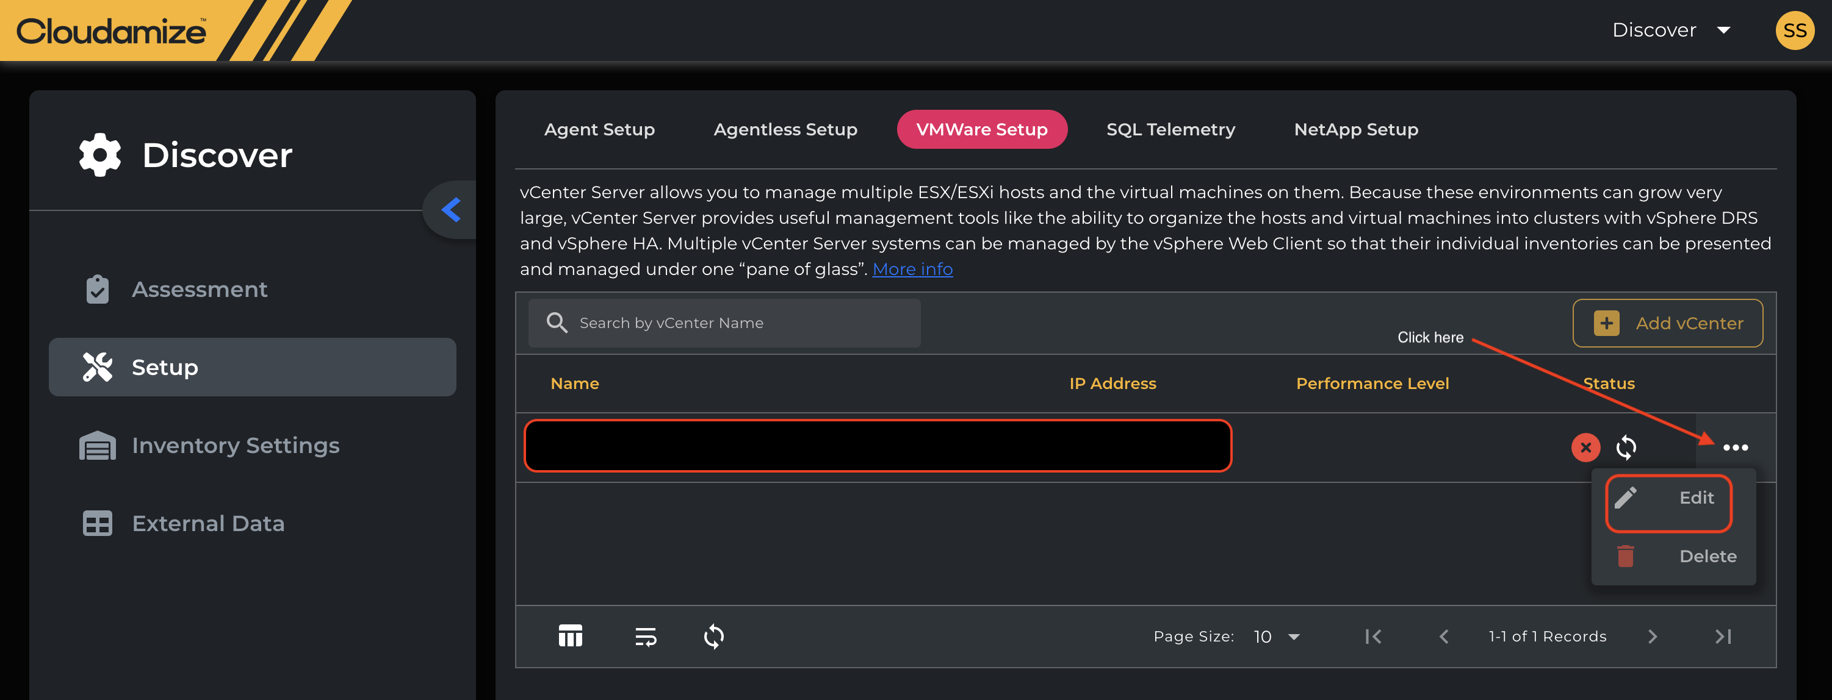Toggle the wrap text icon in footer
This screenshot has height=700, width=1832.
(645, 636)
